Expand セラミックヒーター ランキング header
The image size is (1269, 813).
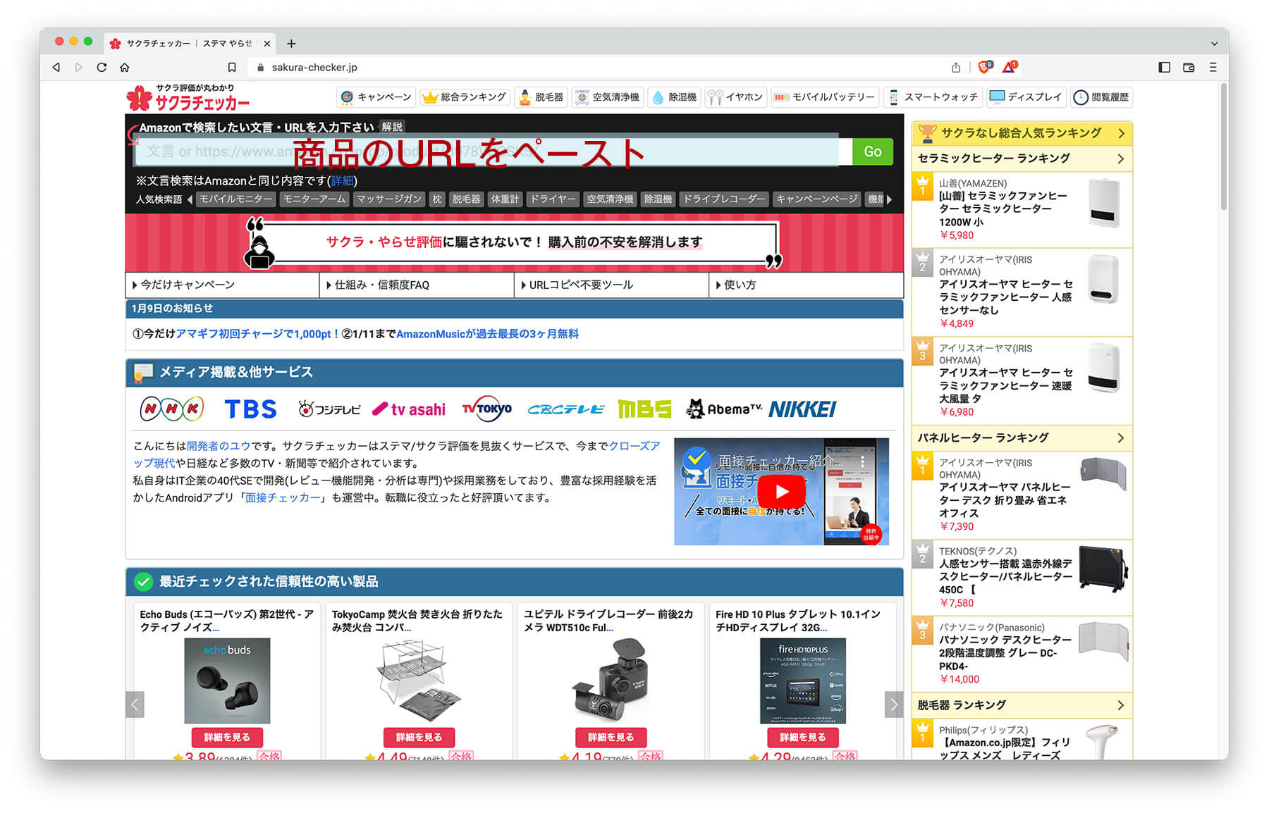click(1022, 159)
